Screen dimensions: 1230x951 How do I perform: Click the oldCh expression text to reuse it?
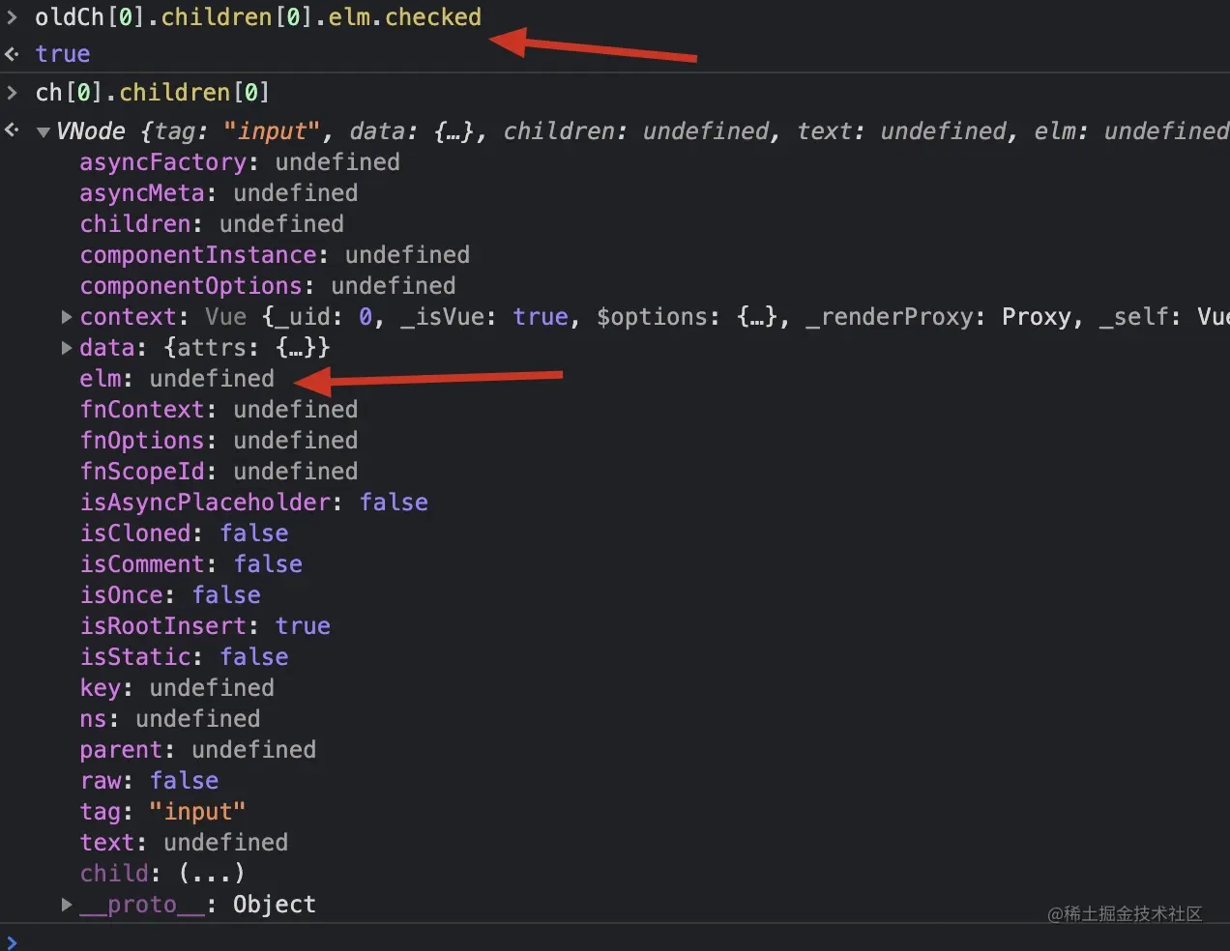coord(256,16)
